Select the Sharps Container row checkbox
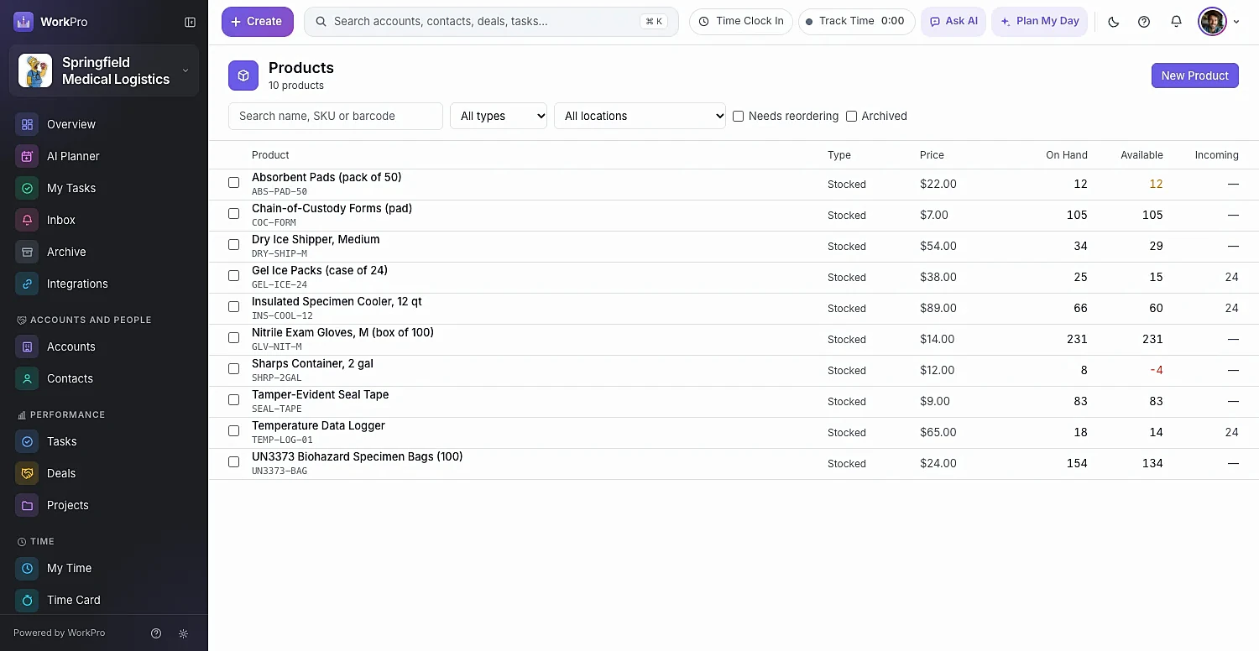This screenshot has width=1259, height=651. 234,369
